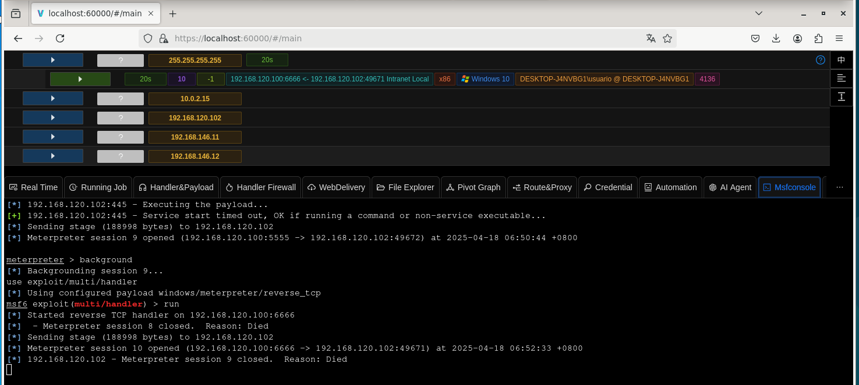Expand the 192.168.120.102 host row
The image size is (859, 385).
(53, 117)
